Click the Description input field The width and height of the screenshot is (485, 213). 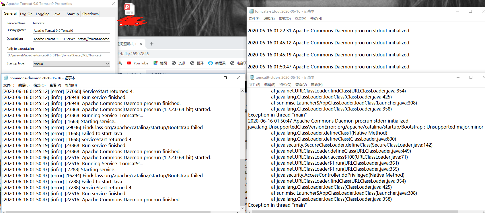[x=71, y=39]
